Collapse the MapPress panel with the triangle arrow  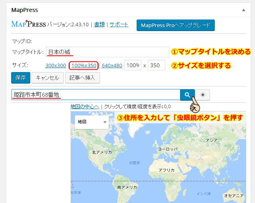[243, 10]
